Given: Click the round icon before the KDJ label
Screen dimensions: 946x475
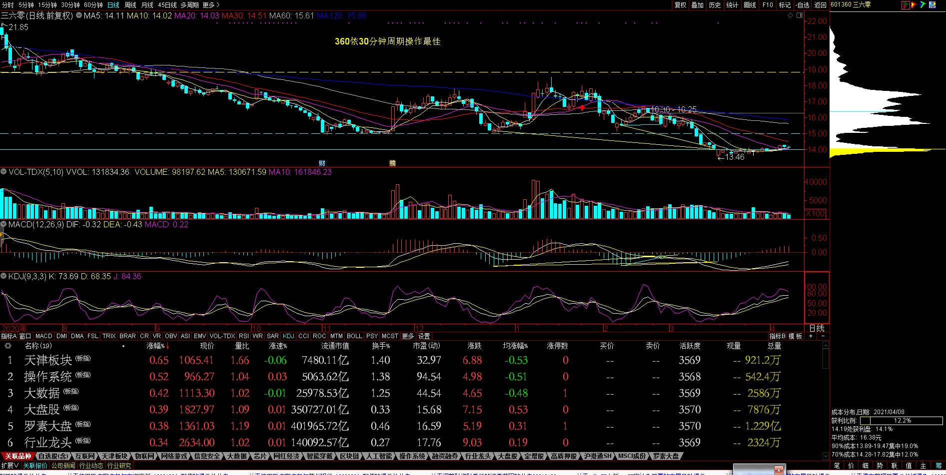Looking at the screenshot, I should coord(3,276).
